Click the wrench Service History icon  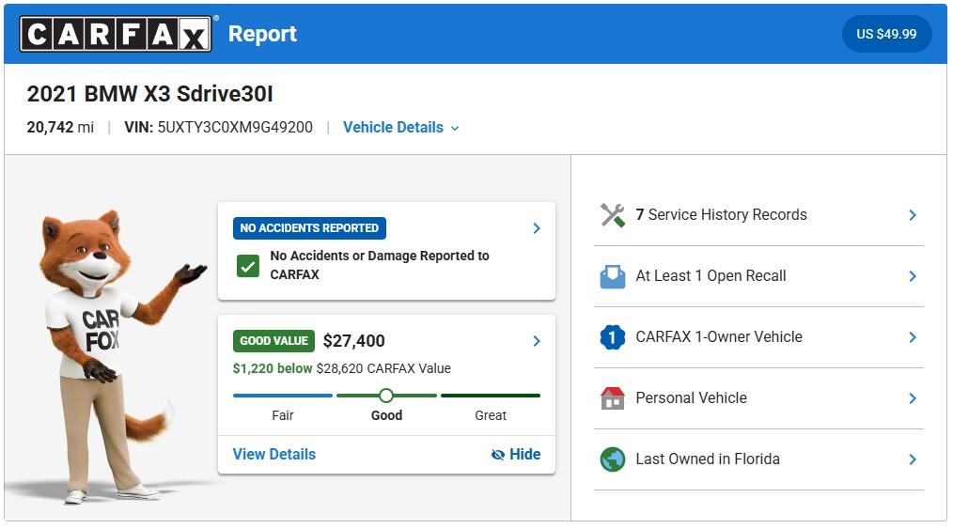coord(613,215)
